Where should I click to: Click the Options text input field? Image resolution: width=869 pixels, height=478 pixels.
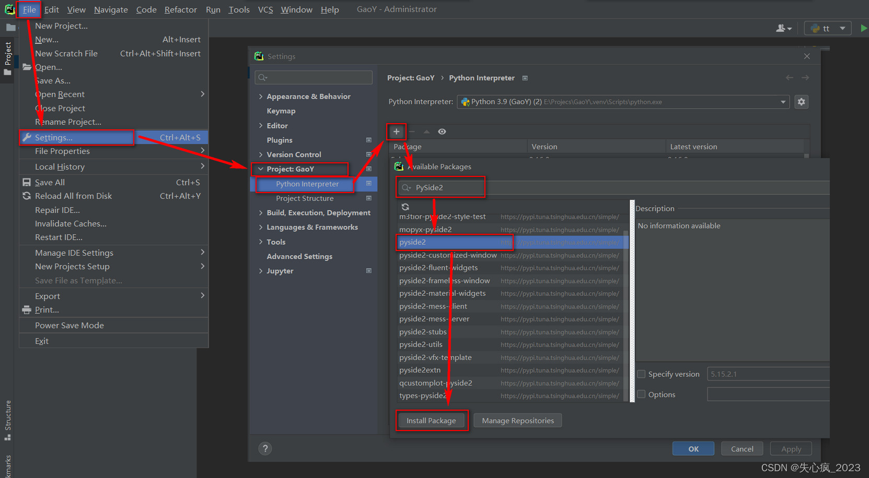click(768, 394)
